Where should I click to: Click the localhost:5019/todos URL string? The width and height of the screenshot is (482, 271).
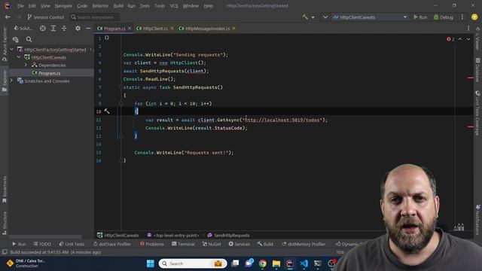[x=282, y=120]
